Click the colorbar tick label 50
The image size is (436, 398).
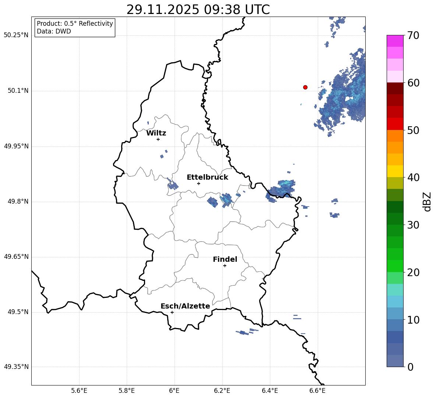tap(413, 130)
